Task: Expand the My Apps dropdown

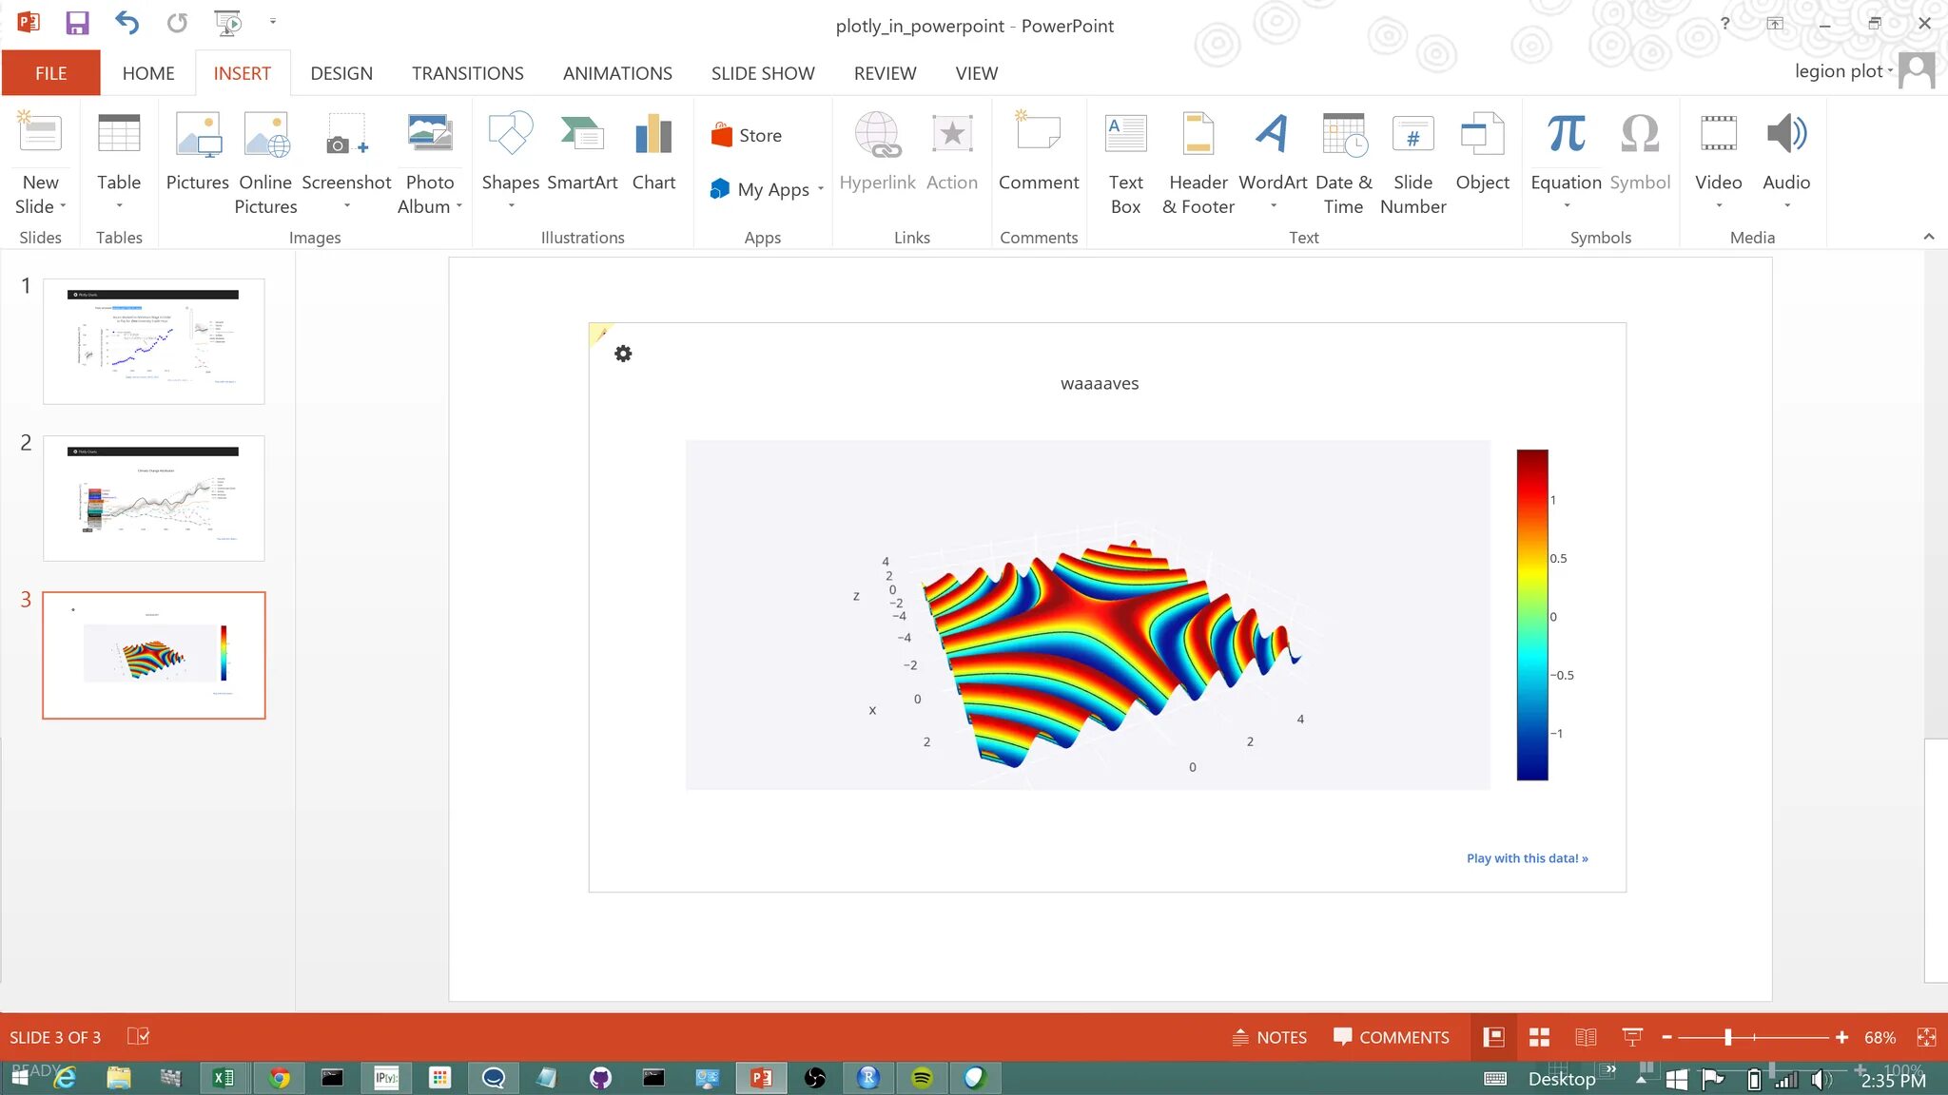Action: tap(820, 189)
